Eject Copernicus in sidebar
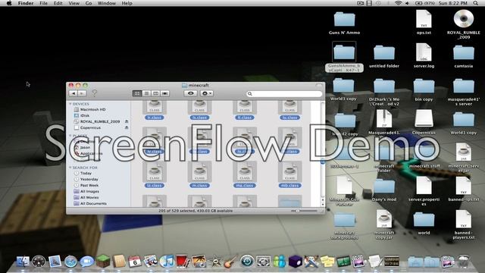The image size is (485, 273). pos(127,127)
